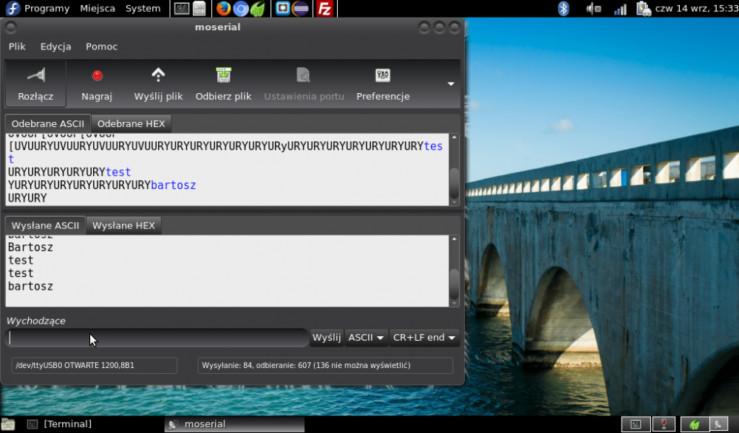Open the System panel menu
The image size is (739, 433).
click(x=143, y=8)
